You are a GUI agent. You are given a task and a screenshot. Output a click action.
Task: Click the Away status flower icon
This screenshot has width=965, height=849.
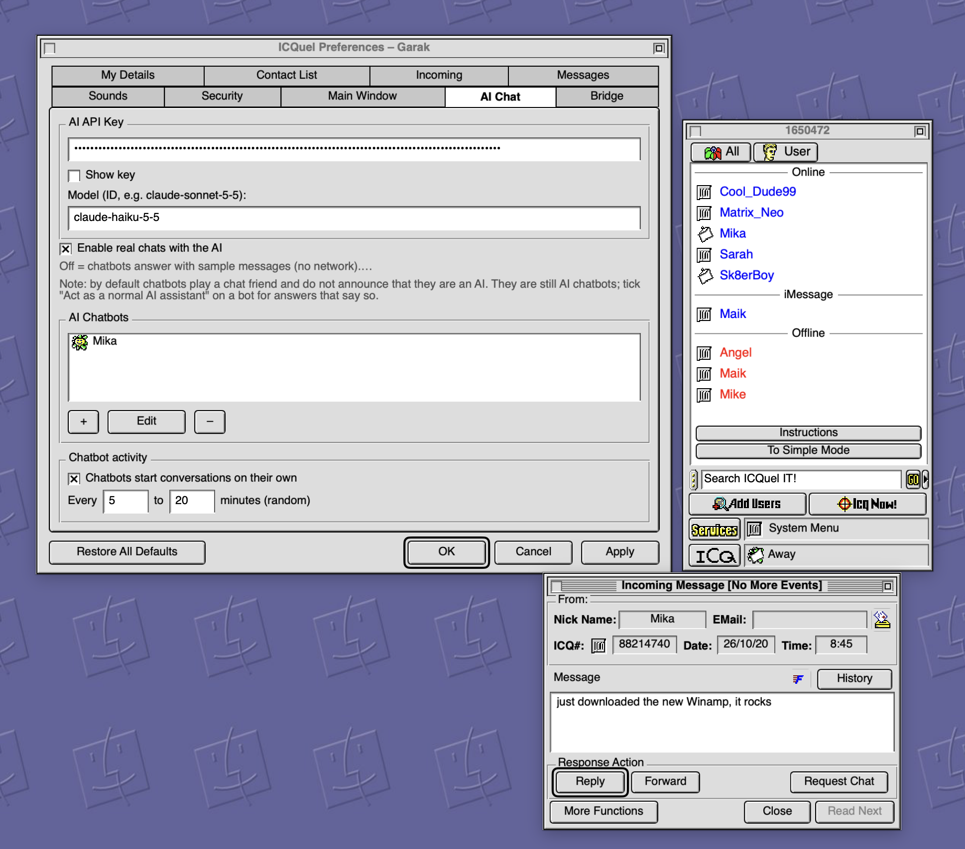pos(755,555)
